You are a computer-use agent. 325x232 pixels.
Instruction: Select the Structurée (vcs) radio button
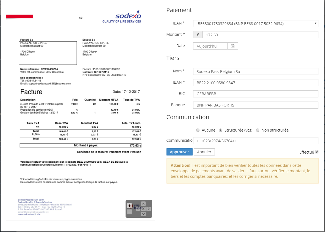coord(221,130)
